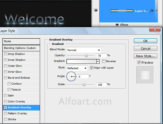Click the Effects label under Layer 2

124,25
